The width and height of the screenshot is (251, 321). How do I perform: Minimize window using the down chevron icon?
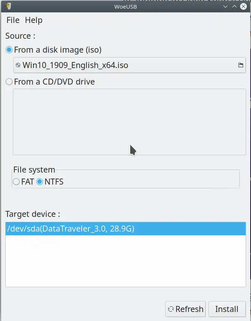(x=225, y=6)
